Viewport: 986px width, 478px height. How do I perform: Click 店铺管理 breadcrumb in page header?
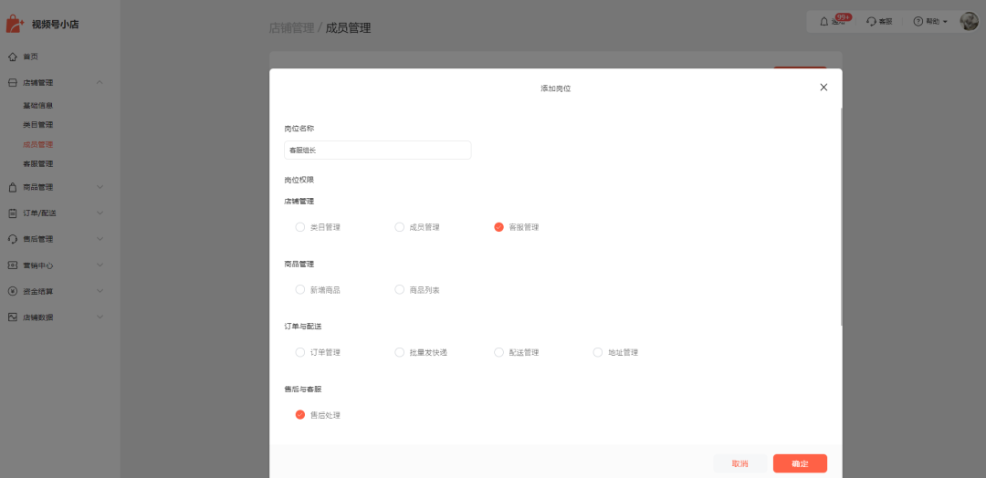292,27
